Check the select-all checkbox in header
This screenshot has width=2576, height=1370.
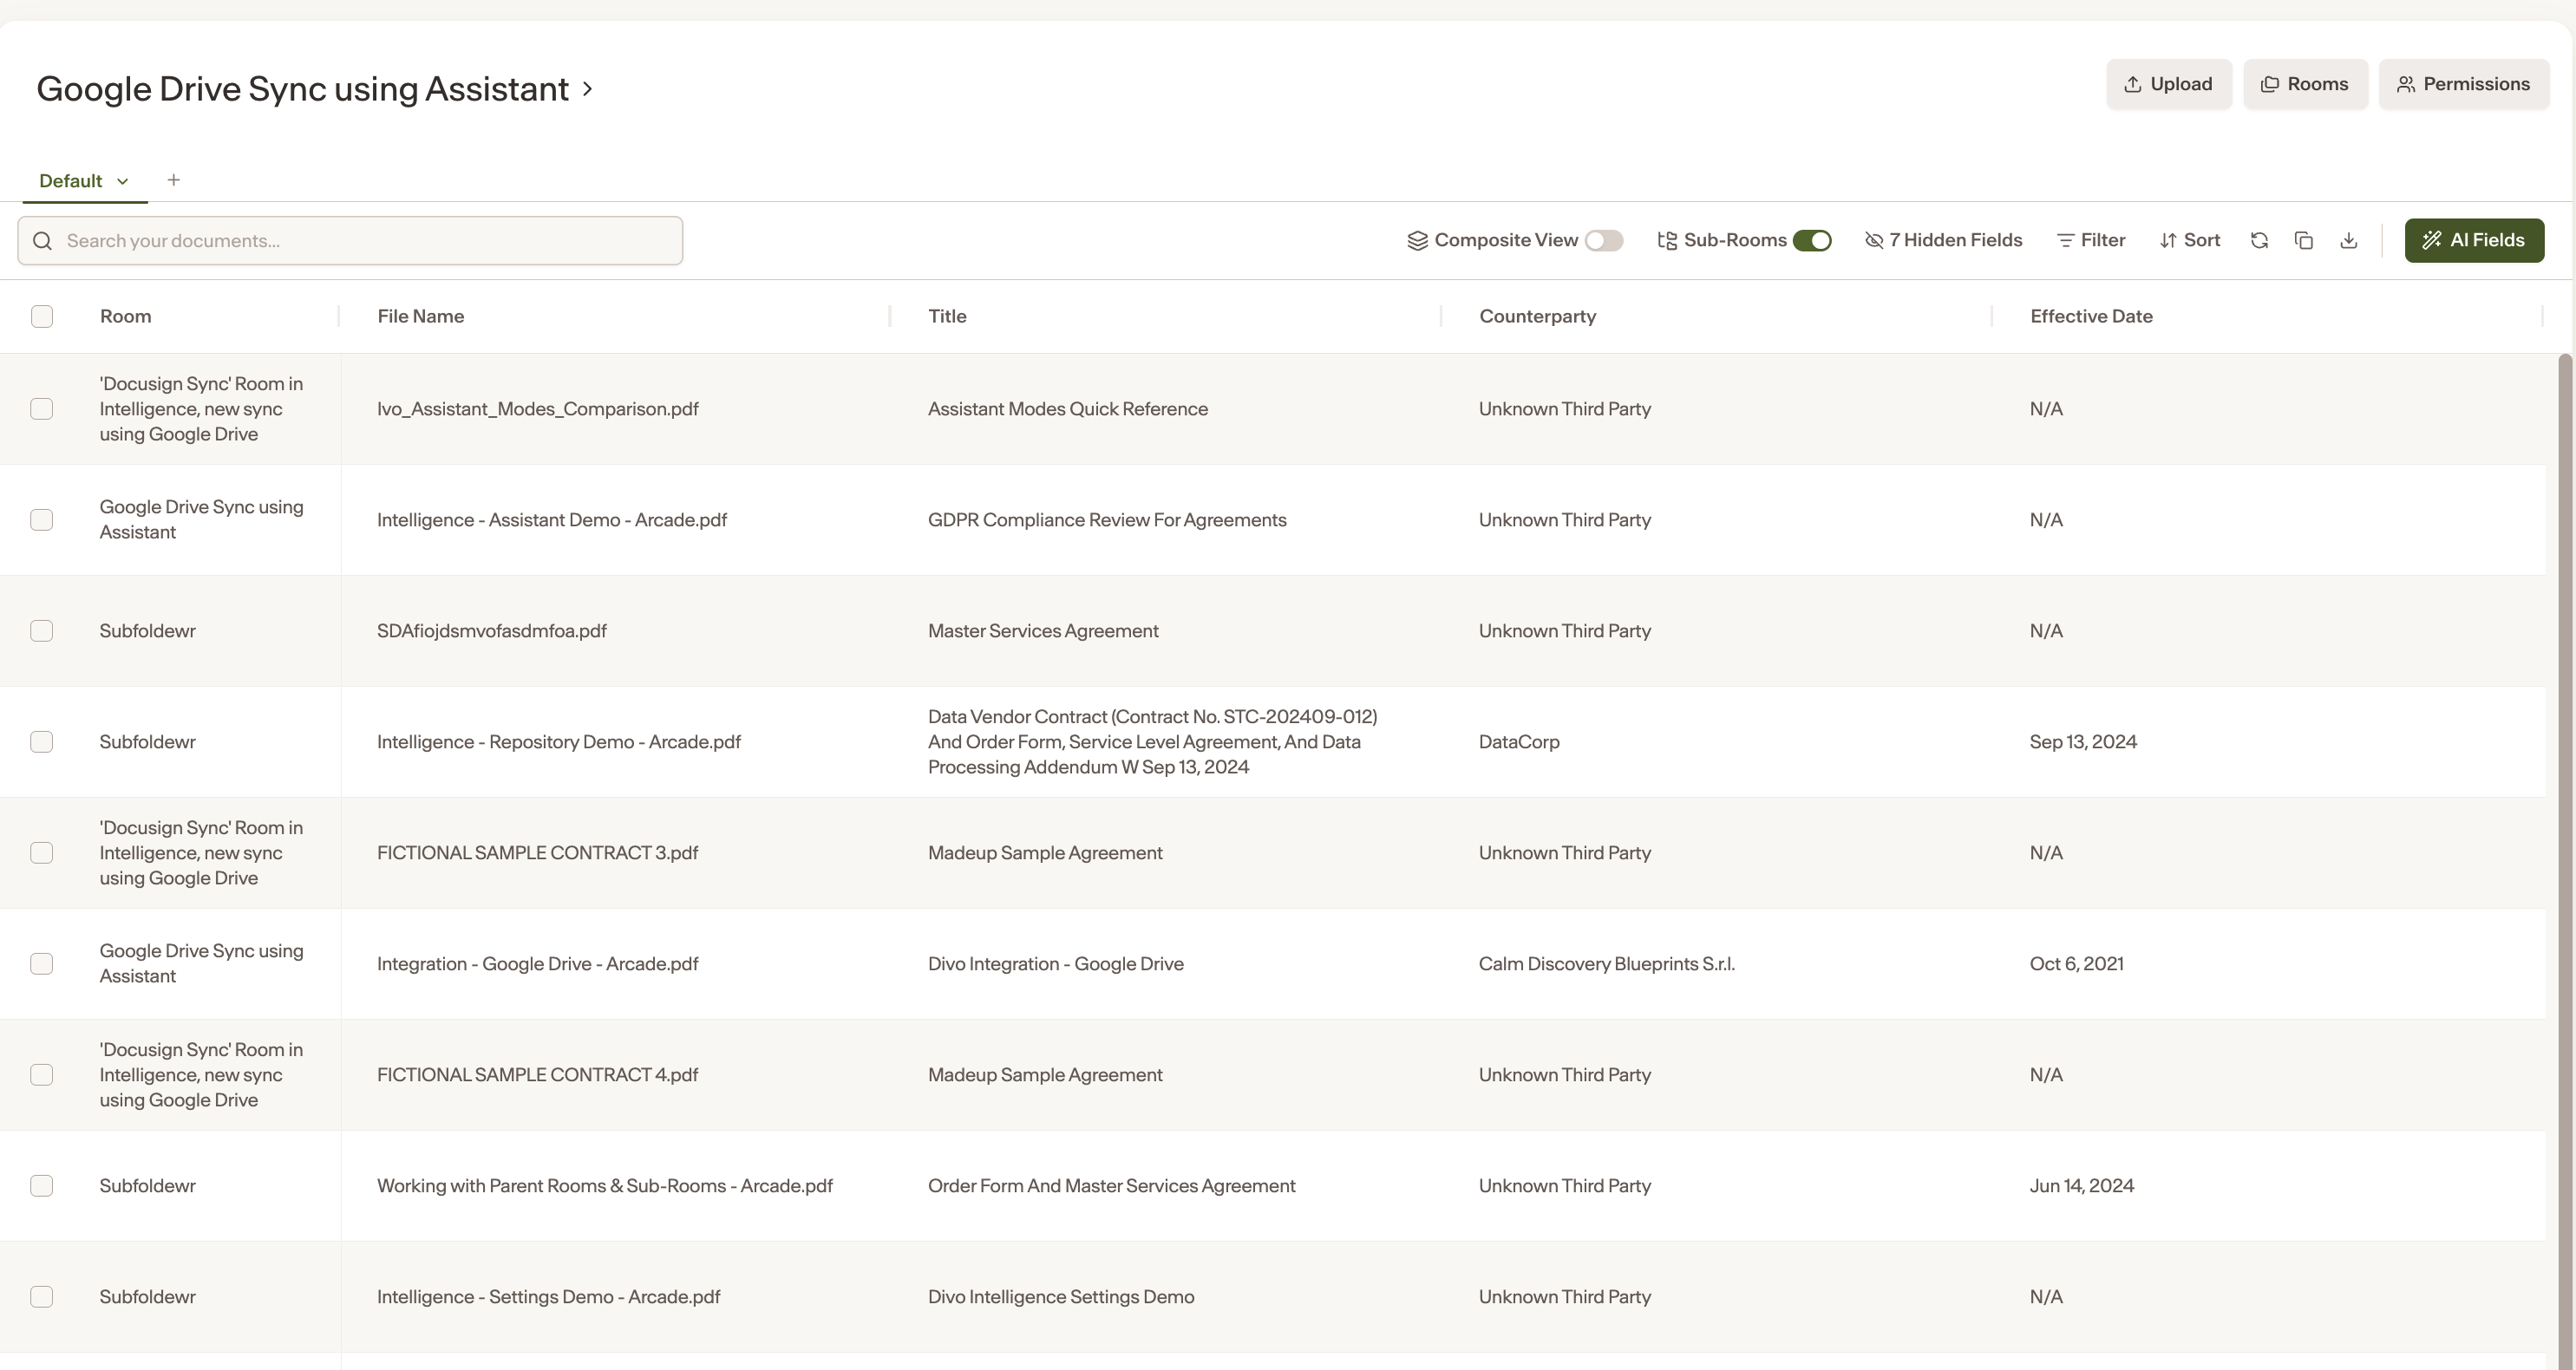tap(42, 316)
